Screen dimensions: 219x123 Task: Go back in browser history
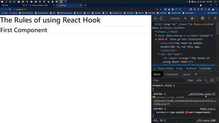[x=2, y=9]
